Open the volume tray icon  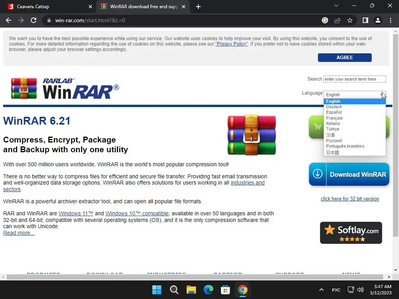click(x=360, y=290)
